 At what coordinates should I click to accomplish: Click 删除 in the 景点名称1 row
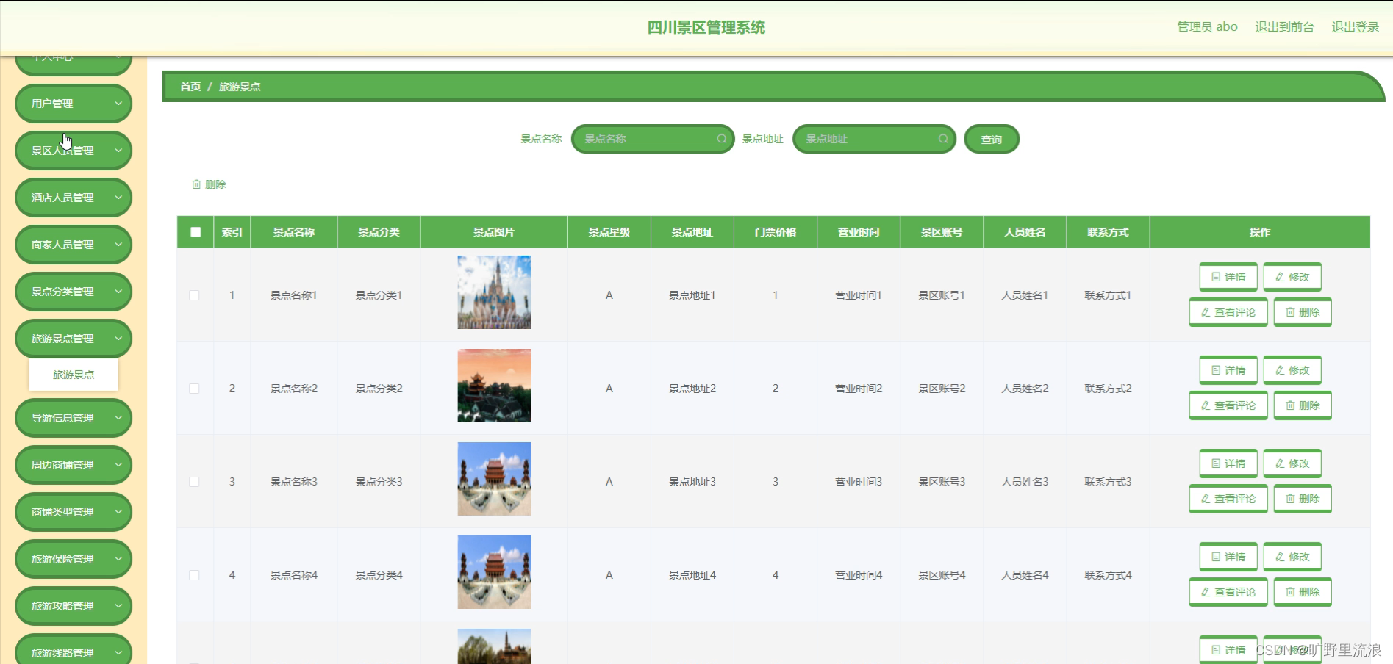point(1303,312)
